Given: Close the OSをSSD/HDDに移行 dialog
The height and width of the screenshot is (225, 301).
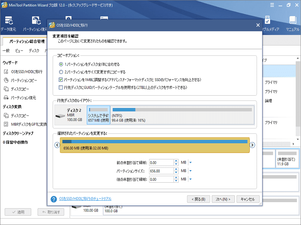Looking at the screenshot, I should (258, 25).
